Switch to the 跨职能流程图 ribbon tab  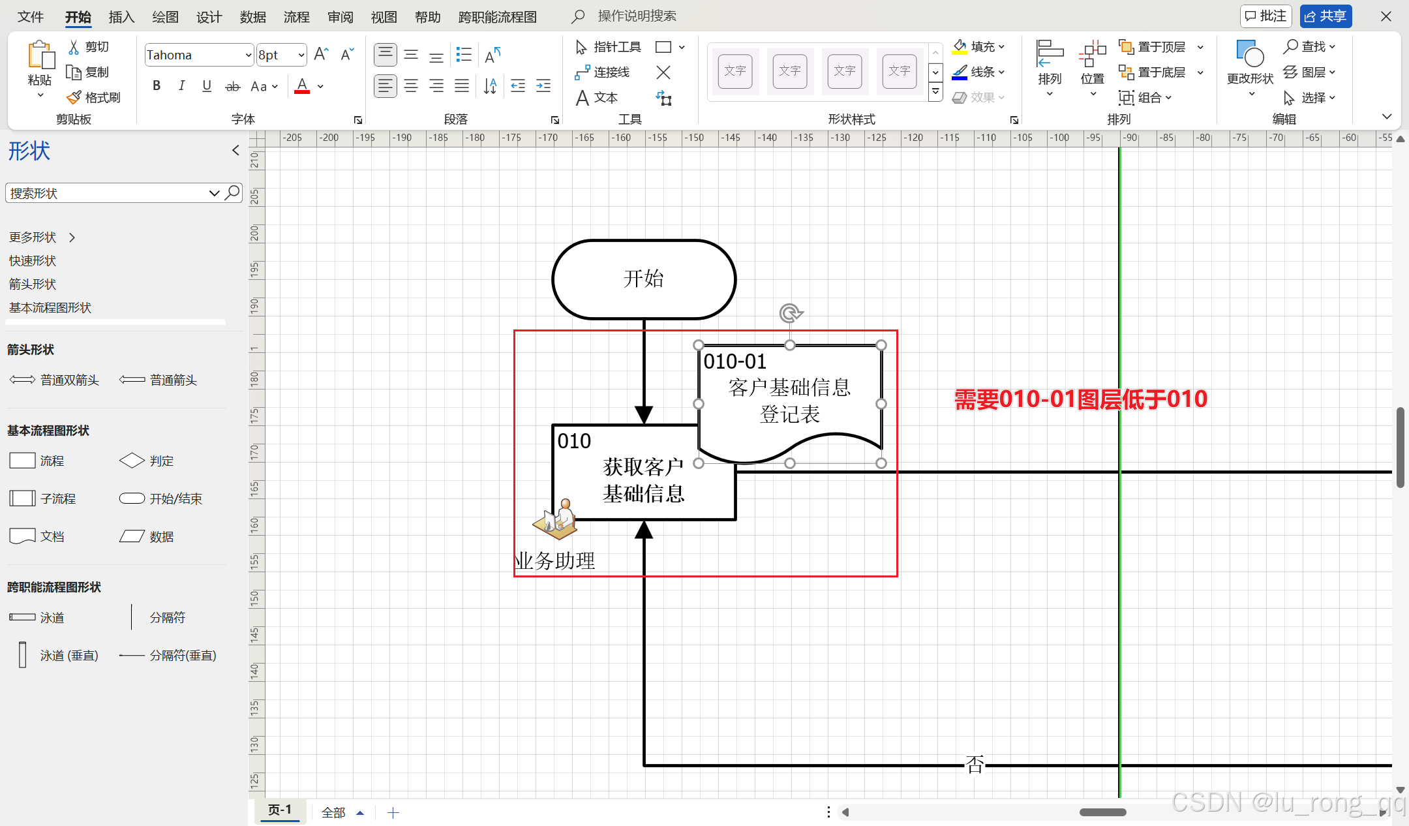click(x=497, y=16)
